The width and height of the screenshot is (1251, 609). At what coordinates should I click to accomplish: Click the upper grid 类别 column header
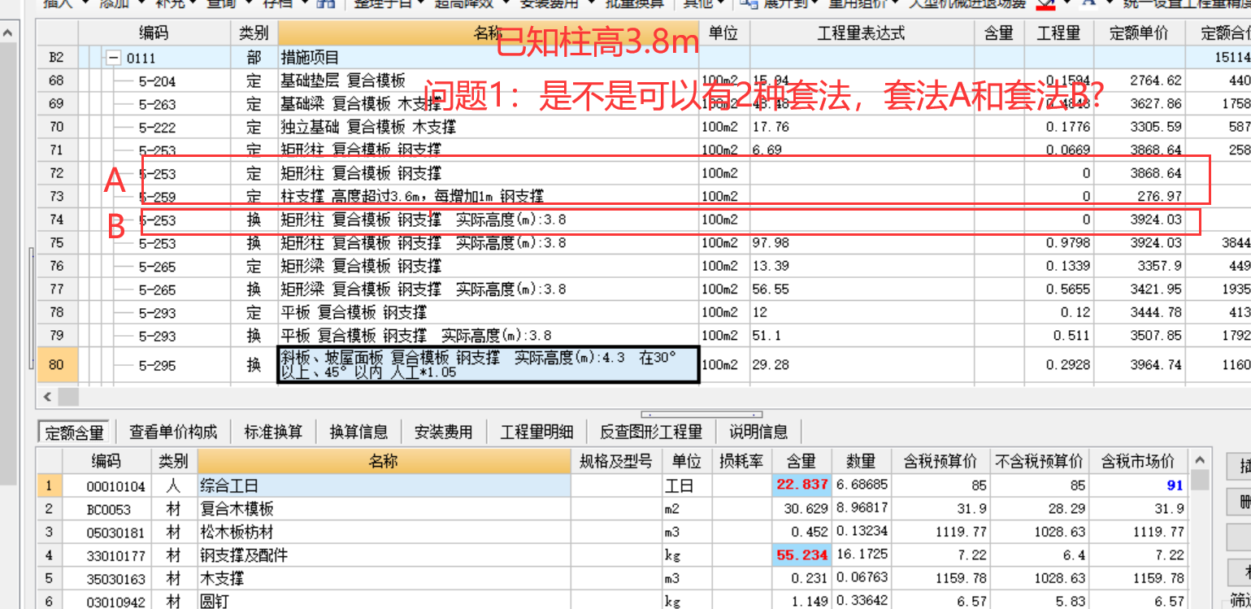tap(254, 33)
